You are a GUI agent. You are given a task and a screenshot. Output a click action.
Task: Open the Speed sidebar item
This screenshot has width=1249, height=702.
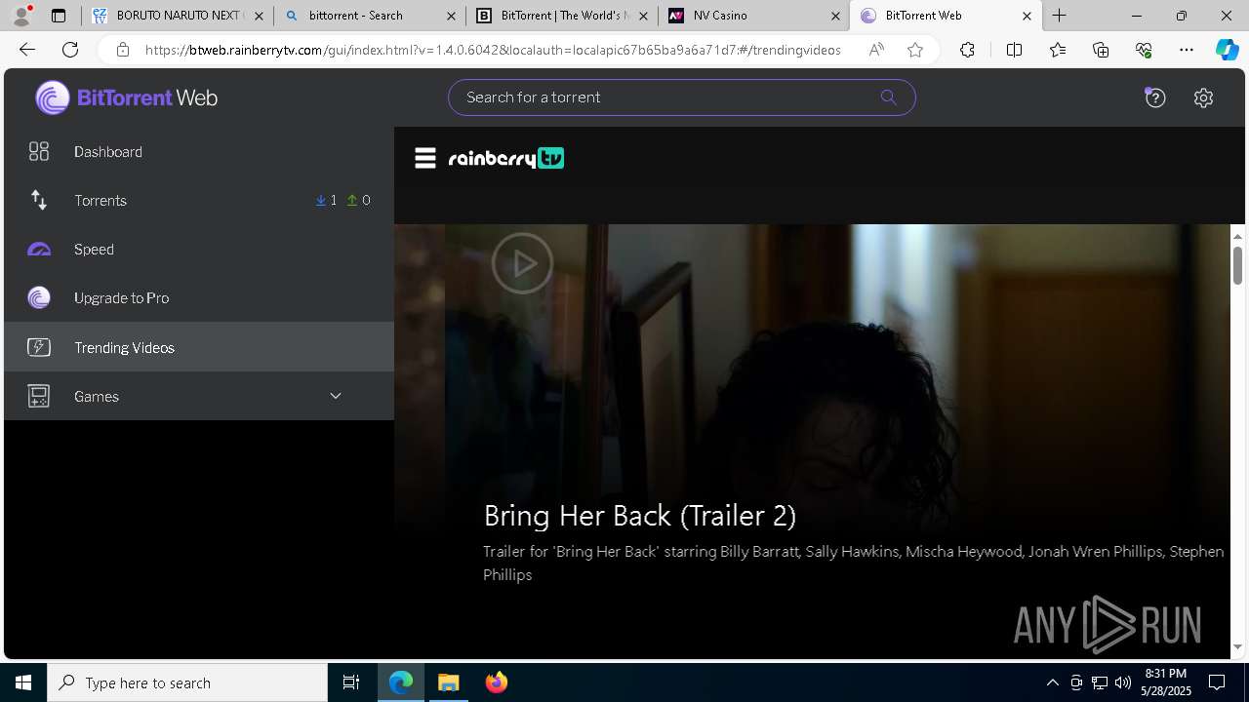pos(199,249)
